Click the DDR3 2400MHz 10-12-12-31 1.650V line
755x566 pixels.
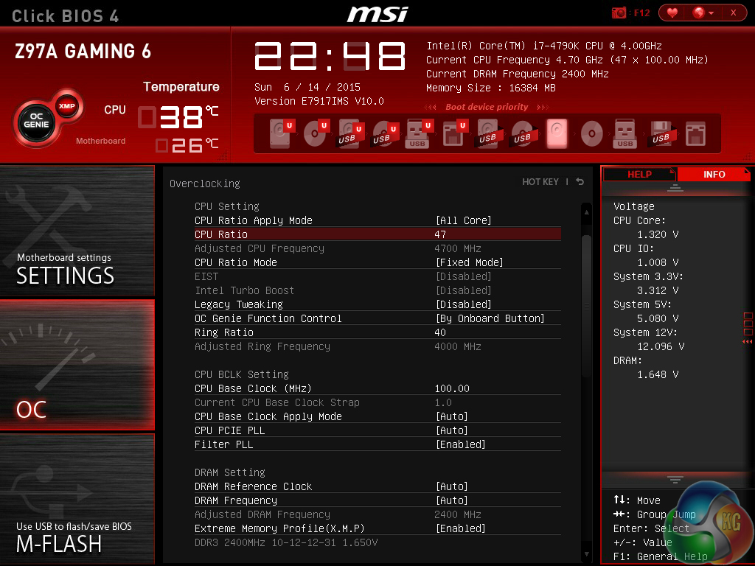coord(286,542)
